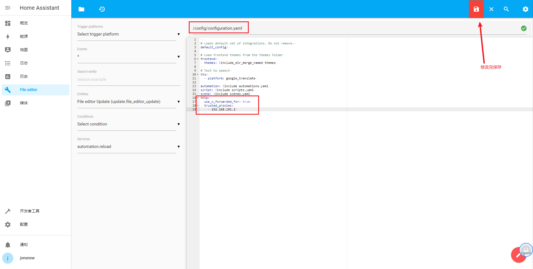The height and width of the screenshot is (269, 533).
Task: Click the Search entity input field
Action: pos(128,79)
